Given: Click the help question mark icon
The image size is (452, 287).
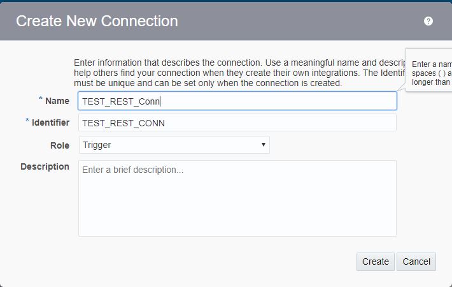Looking at the screenshot, I should click(x=428, y=21).
